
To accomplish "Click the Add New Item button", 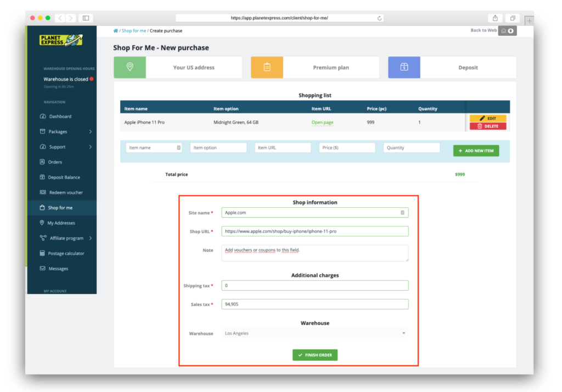I will coord(476,151).
